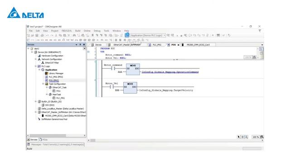Select PLC_PRG (PRG) in device tree
The image size is (290, 163).
tap(56, 77)
